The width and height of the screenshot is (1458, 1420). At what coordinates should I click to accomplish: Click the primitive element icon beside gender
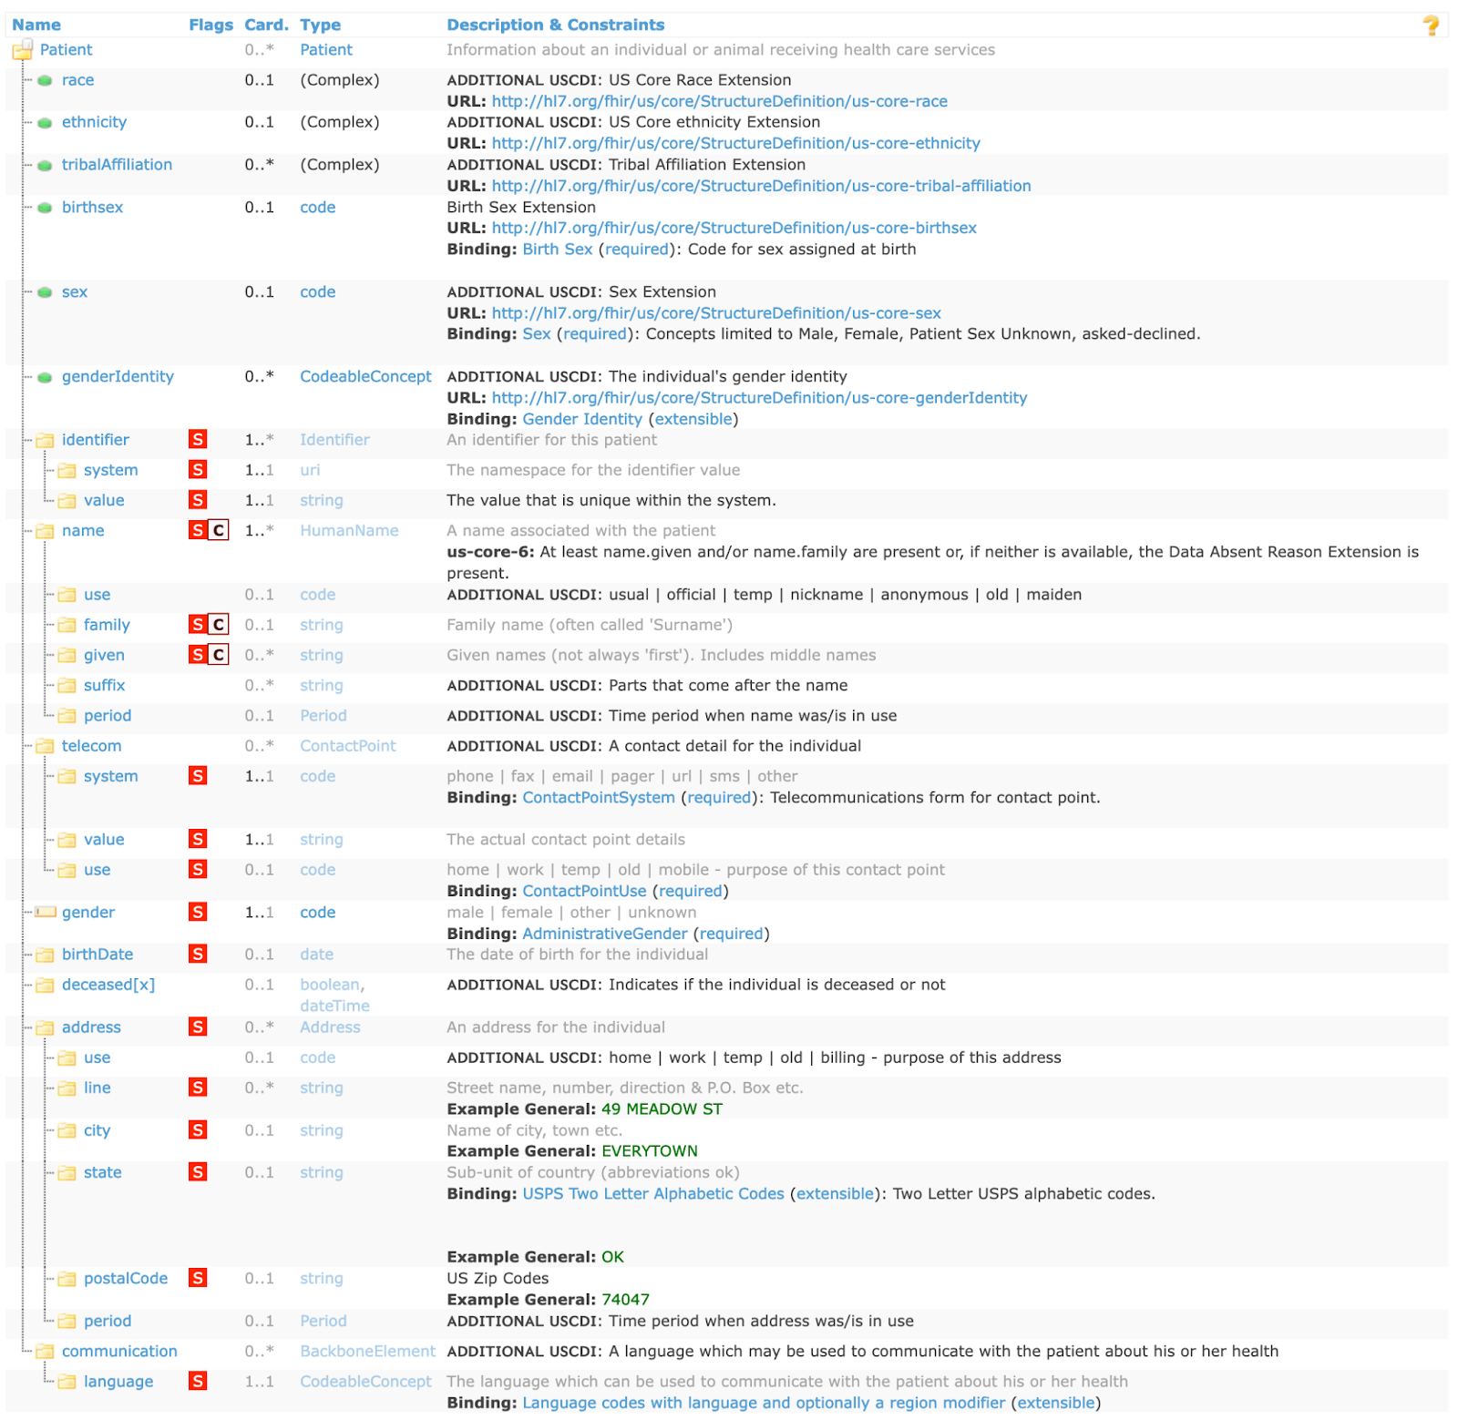click(46, 913)
